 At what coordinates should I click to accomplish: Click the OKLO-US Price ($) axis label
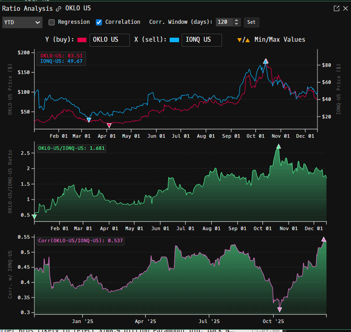(10, 89)
